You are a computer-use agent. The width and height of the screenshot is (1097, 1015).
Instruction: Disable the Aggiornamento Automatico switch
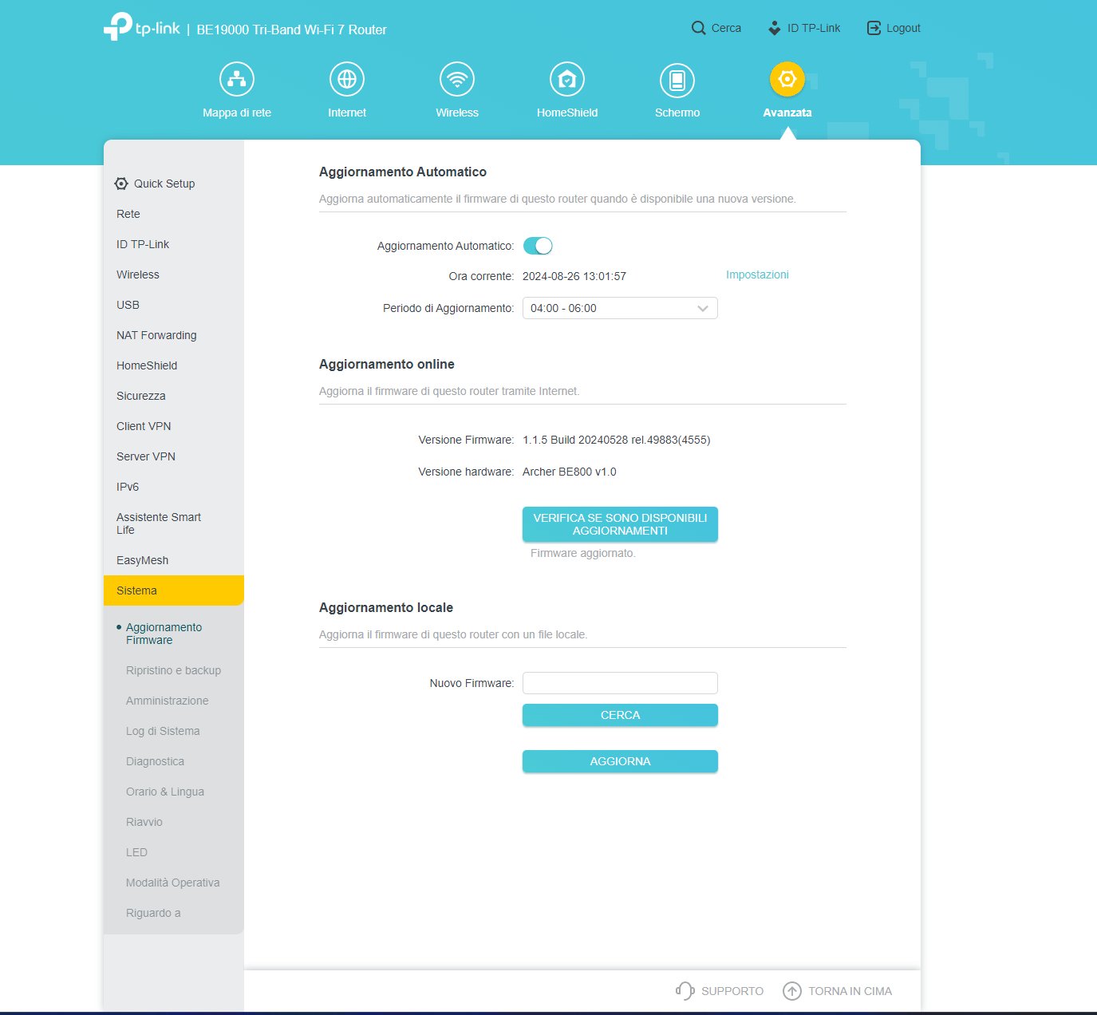tap(538, 246)
